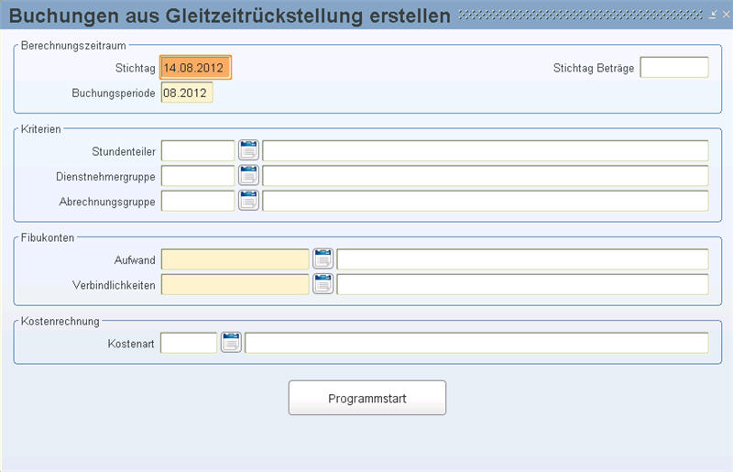This screenshot has height=472, width=733.
Task: Click the Stichtag date field
Action: pyautogui.click(x=196, y=68)
